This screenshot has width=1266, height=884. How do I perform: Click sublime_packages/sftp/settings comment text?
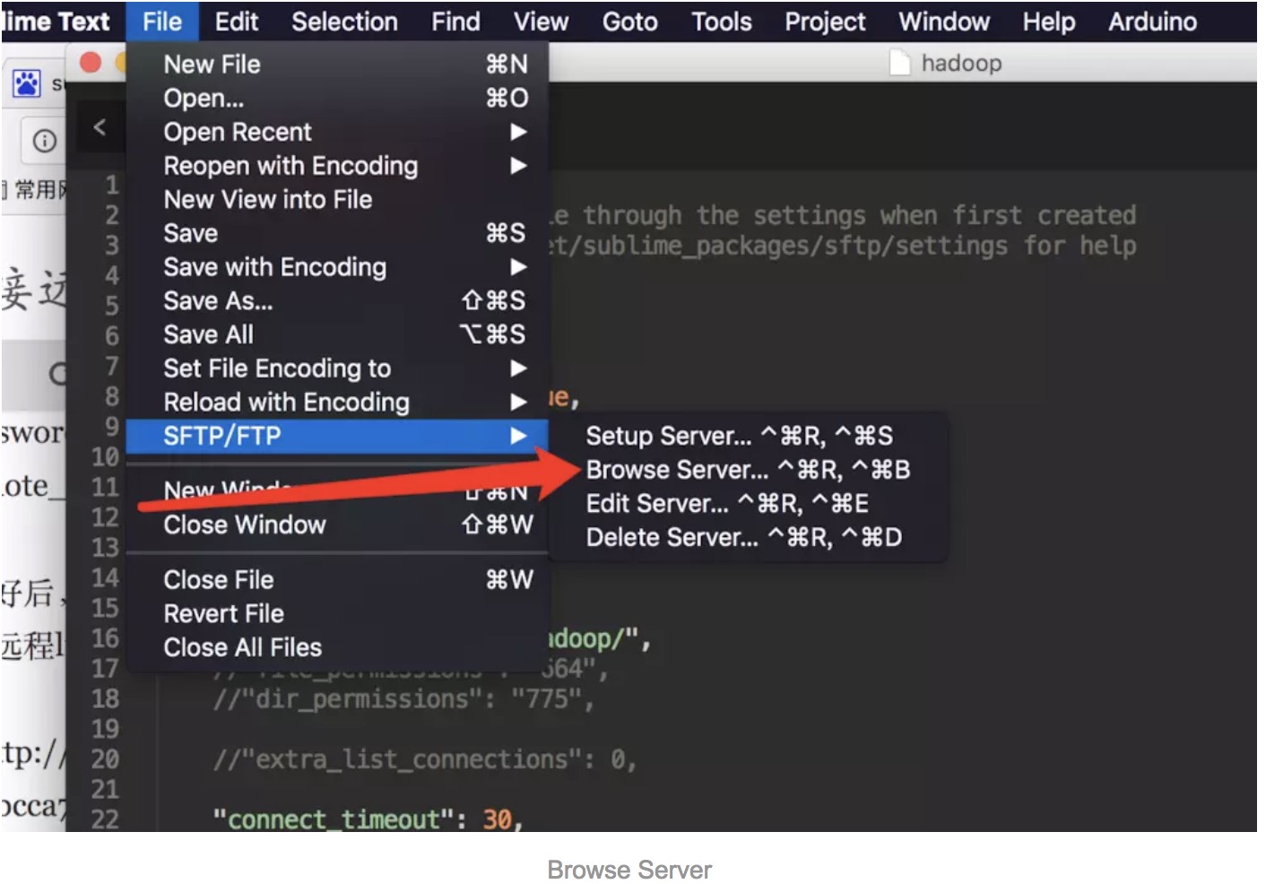tap(795, 246)
